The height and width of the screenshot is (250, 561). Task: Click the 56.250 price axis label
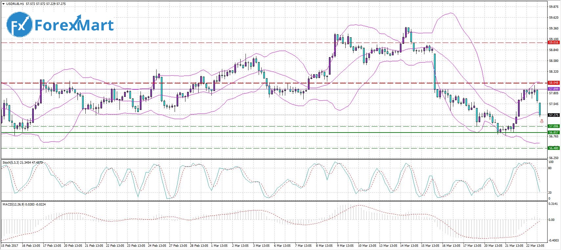(554, 158)
